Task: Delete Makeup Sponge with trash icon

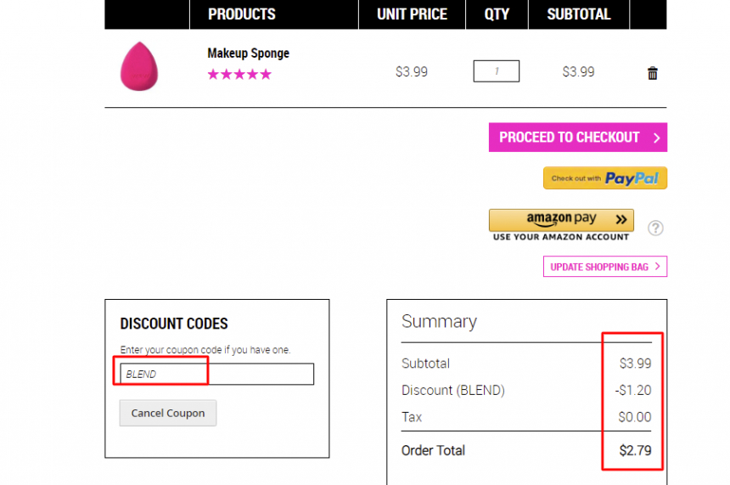Action: click(652, 73)
